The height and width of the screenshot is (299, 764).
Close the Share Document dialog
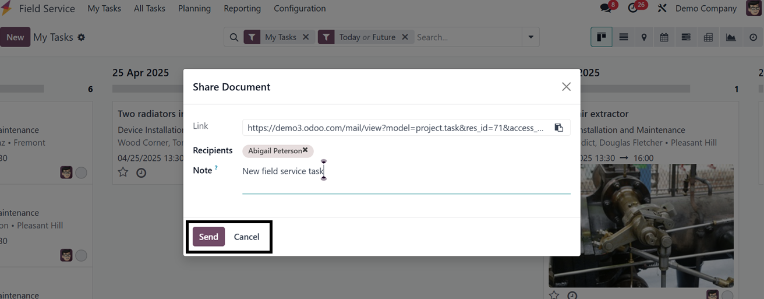tap(566, 87)
